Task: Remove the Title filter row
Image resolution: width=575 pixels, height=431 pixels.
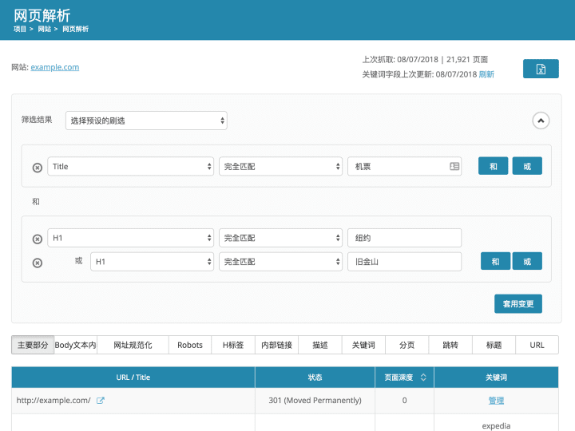Action: (x=38, y=168)
